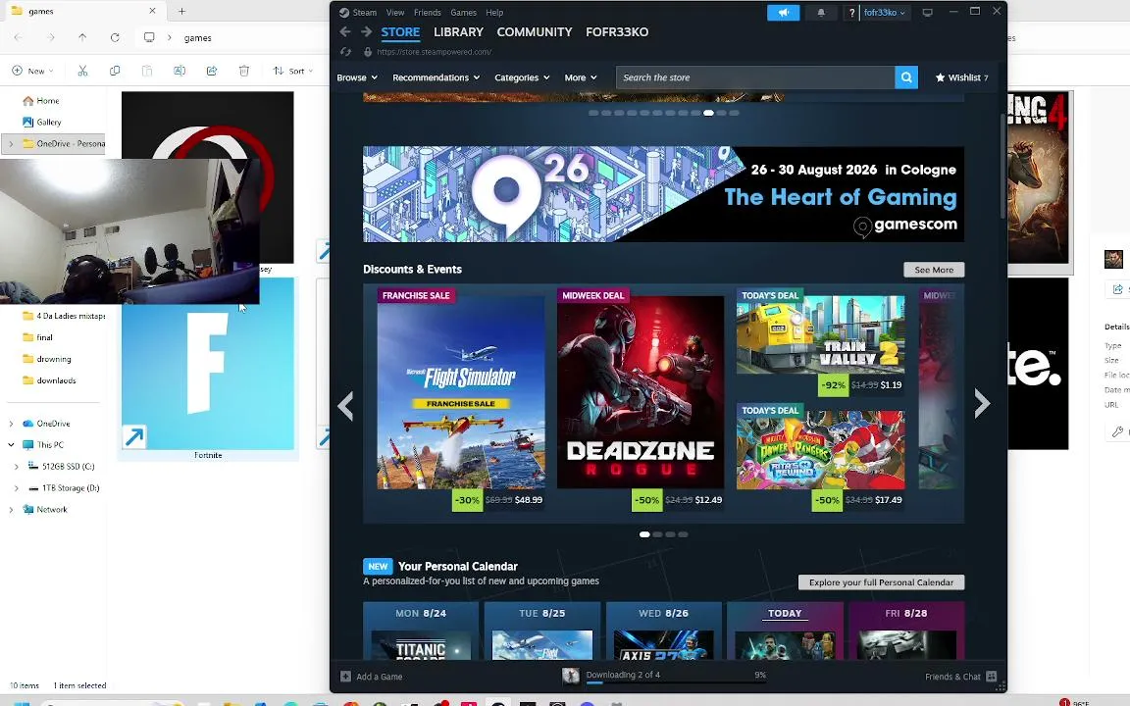Viewport: 1130px width, 706px height.
Task: Go up one folder in Explorer
Action: 82,37
